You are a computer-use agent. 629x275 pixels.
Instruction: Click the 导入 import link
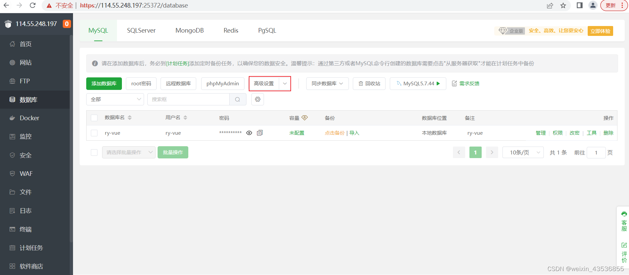pos(354,133)
